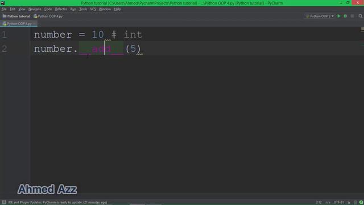Click the value 10 on line 1
The height and width of the screenshot is (205, 364).
(98, 35)
